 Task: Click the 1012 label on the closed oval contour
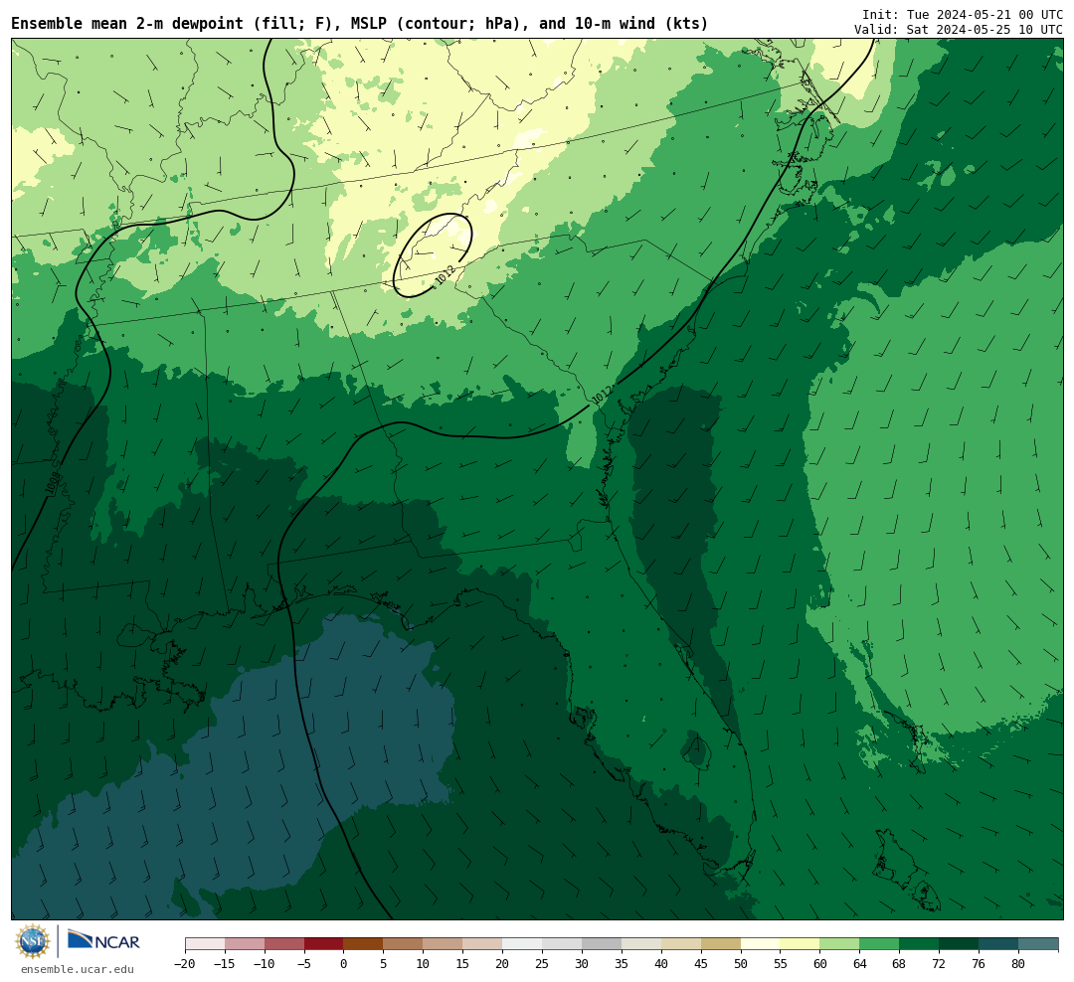(446, 275)
